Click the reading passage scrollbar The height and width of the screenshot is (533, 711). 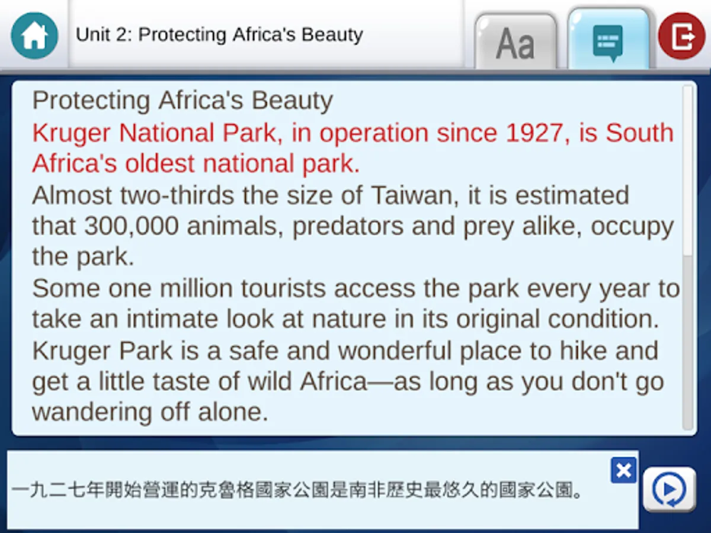click(x=687, y=257)
